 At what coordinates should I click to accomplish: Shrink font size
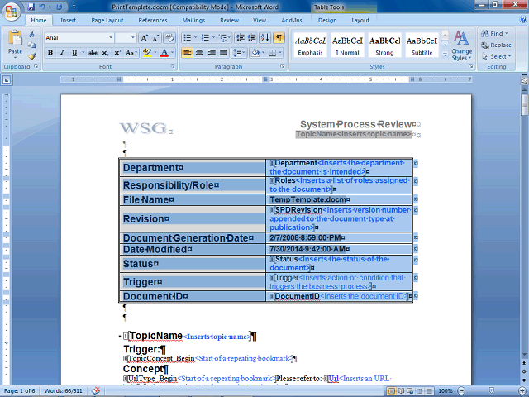click(x=155, y=38)
